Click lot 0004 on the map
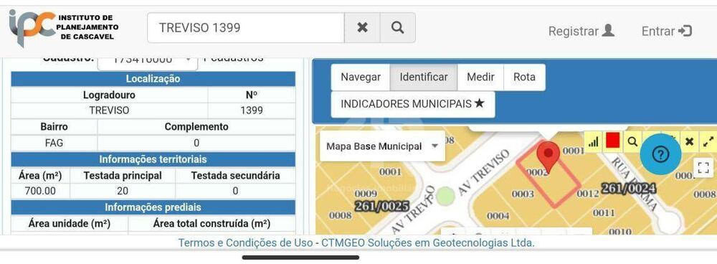Viewport: 717px width, 264px height. point(498,215)
